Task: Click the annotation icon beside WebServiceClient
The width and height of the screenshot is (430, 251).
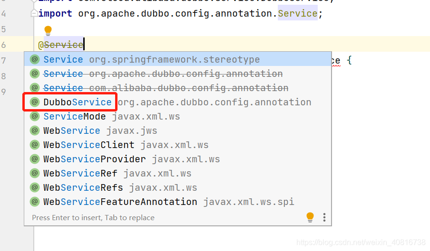Action: (35, 145)
